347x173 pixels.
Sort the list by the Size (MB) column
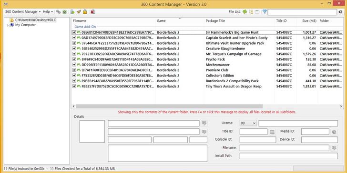pyautogui.click(x=309, y=21)
